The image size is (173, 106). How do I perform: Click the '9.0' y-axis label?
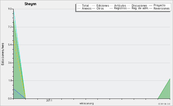[10, 9]
